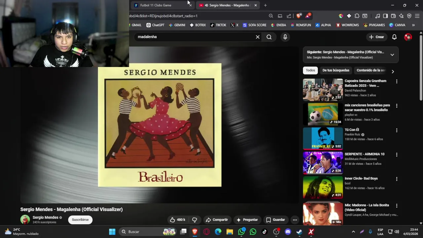Dislike the Sergio Mendes video
Screen dimensions: 423x238
195,220
